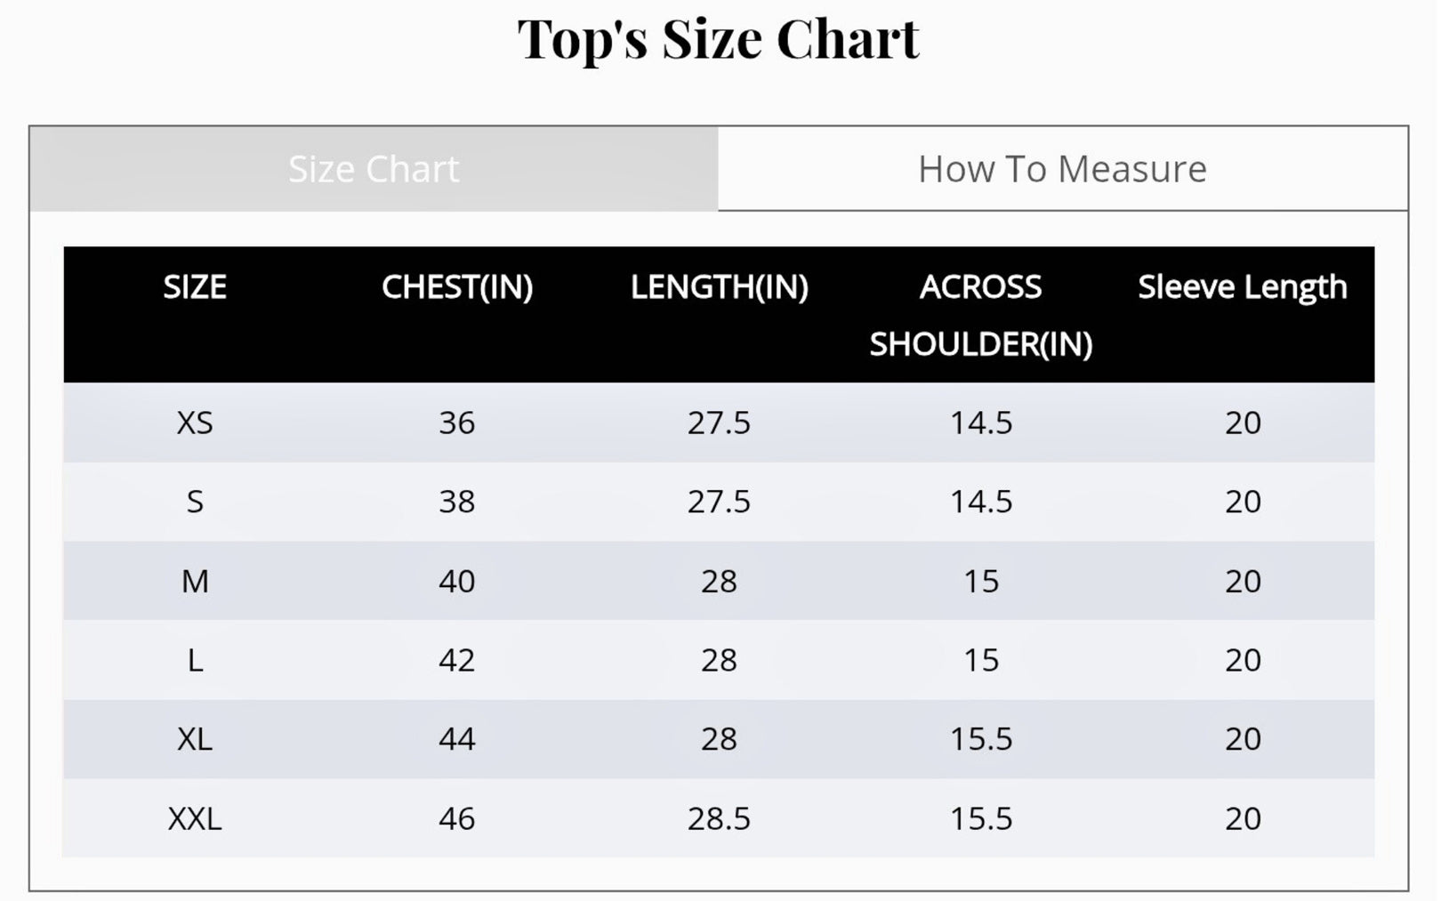Click the chest value 36 for XS
1441x901 pixels.
(457, 422)
